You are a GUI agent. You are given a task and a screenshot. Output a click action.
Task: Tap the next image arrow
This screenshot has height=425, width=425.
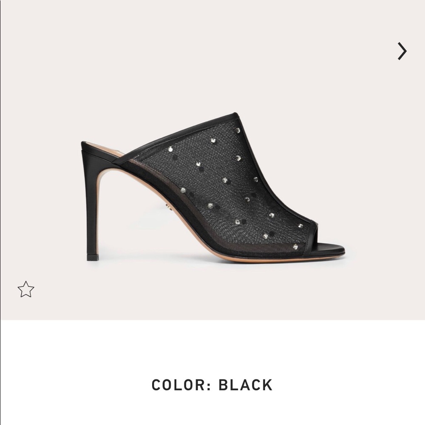(x=402, y=51)
